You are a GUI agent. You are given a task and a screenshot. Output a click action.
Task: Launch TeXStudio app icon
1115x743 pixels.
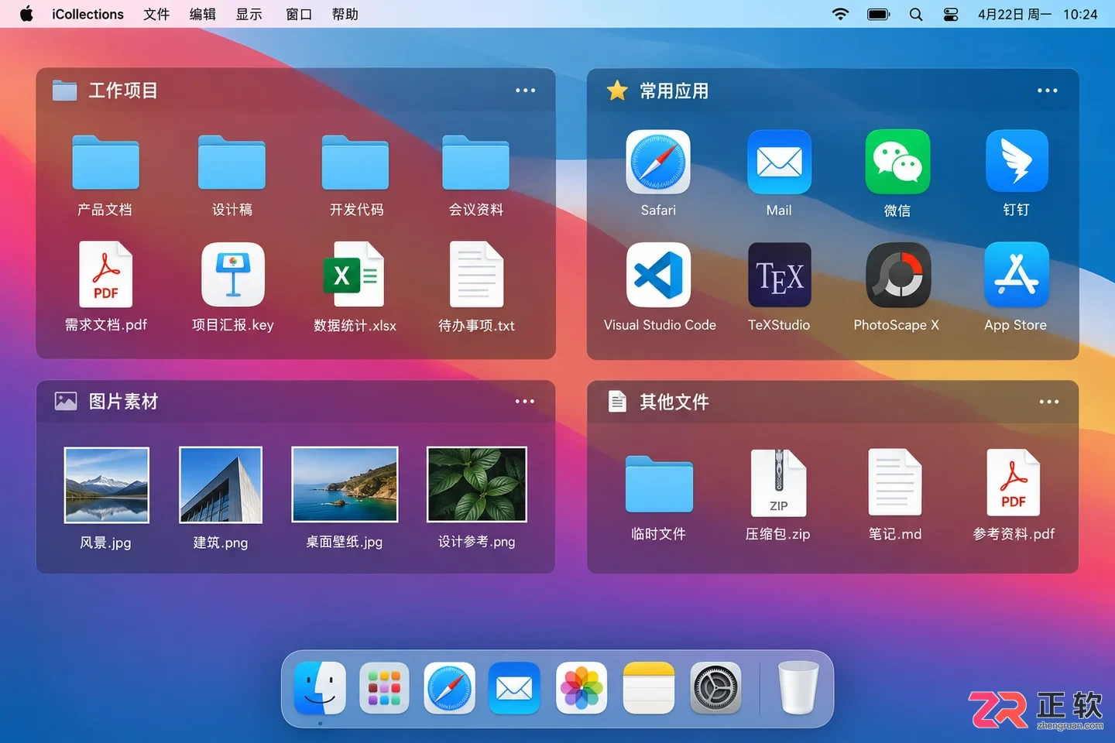pos(780,275)
